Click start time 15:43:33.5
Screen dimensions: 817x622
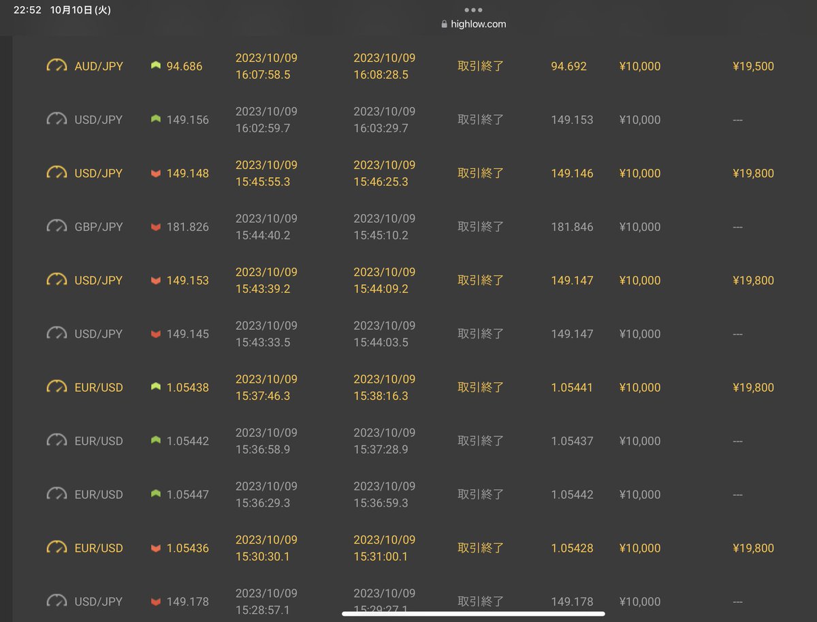point(263,342)
